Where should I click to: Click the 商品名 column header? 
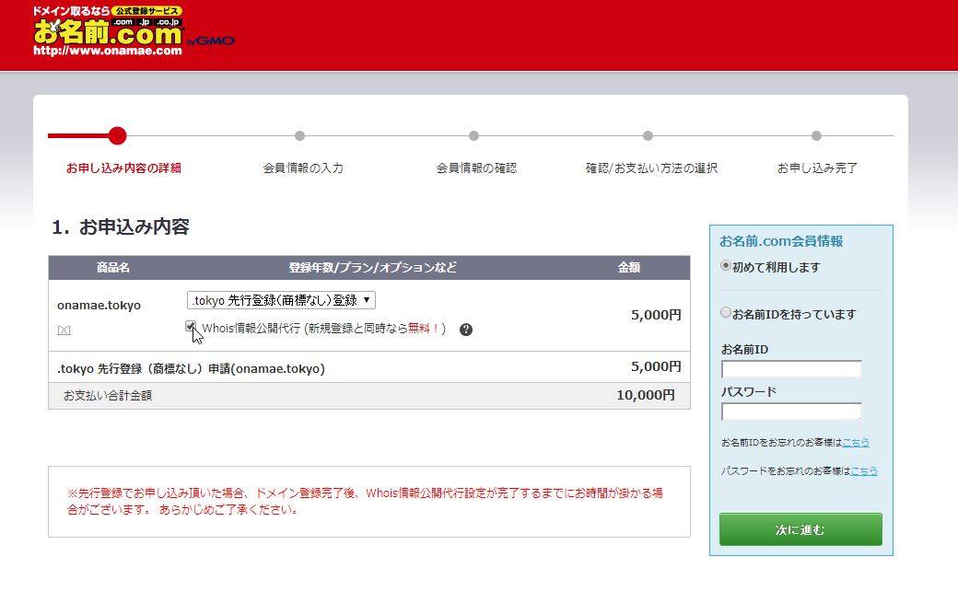click(x=113, y=267)
